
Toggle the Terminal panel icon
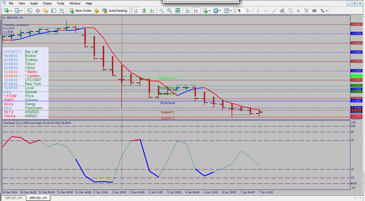pos(54,11)
